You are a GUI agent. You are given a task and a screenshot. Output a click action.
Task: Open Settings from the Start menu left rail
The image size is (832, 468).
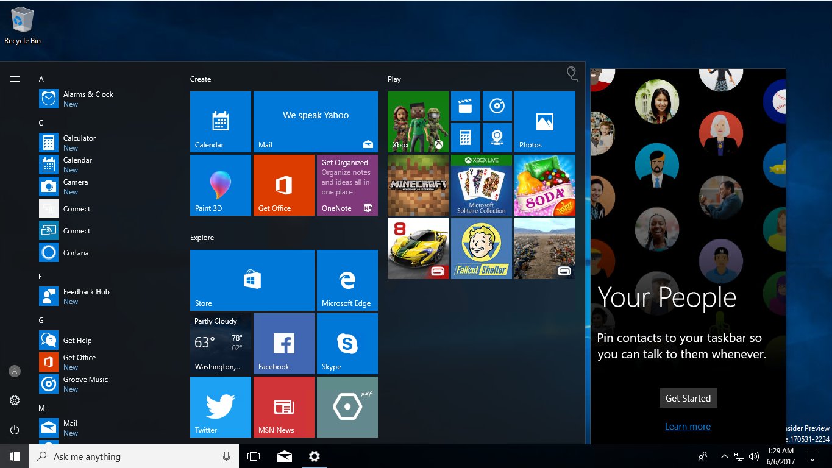click(x=15, y=400)
